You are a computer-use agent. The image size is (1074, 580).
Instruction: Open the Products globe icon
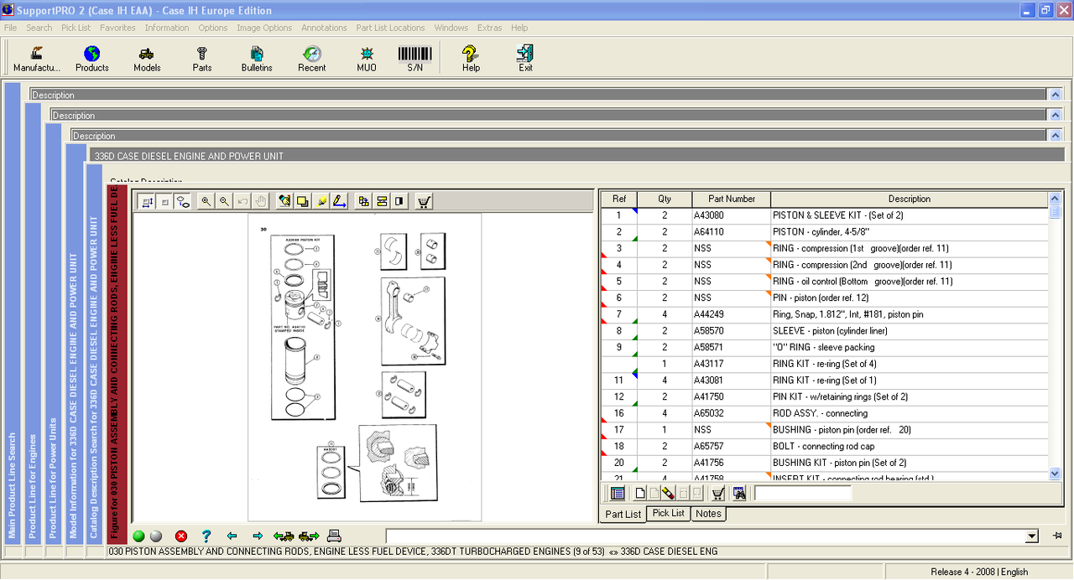(x=92, y=59)
